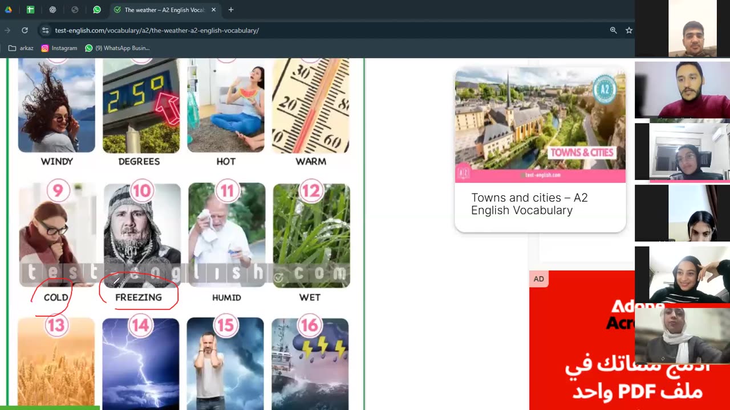Open the Instagram bookmark
730x410 pixels.
point(59,48)
